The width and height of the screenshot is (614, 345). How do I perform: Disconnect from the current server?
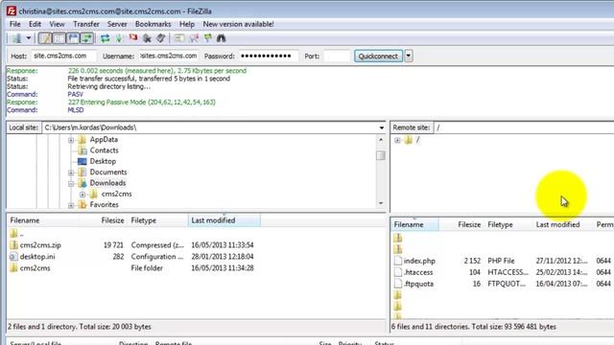[147, 38]
